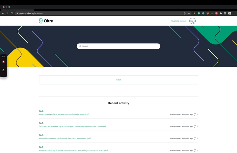
Task: Click the yellow round extension icon
Action: (x=195, y=13)
